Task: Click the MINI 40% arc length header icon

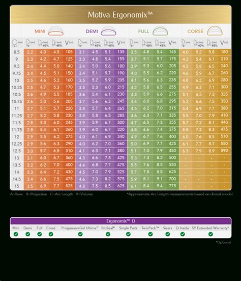Action: click(x=43, y=43)
